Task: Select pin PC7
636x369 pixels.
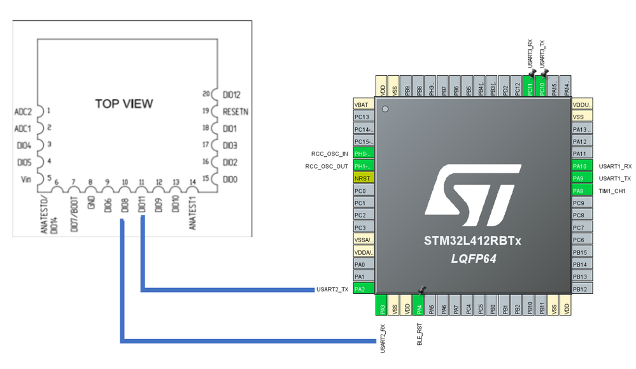Action: [583, 228]
